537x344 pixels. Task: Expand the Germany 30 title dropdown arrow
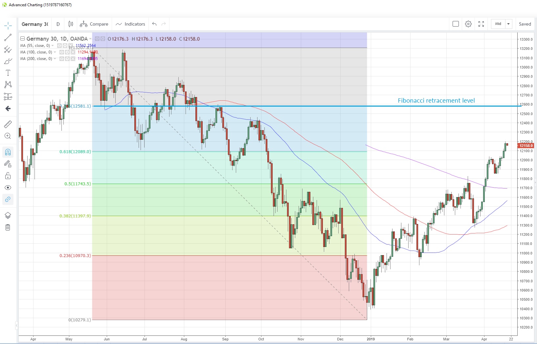[90, 39]
